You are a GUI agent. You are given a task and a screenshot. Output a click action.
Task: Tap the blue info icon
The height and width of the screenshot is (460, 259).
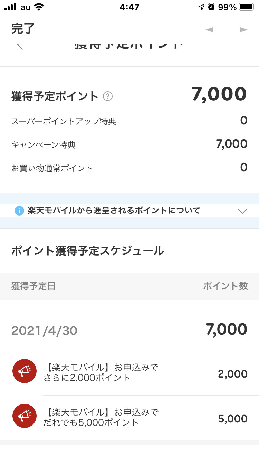pyautogui.click(x=19, y=211)
